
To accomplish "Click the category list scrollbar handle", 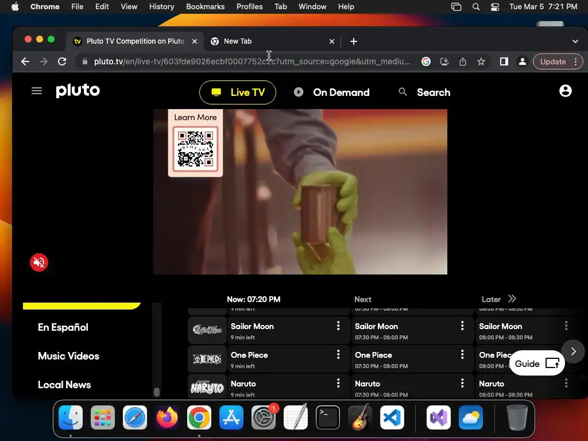I will coord(157,392).
